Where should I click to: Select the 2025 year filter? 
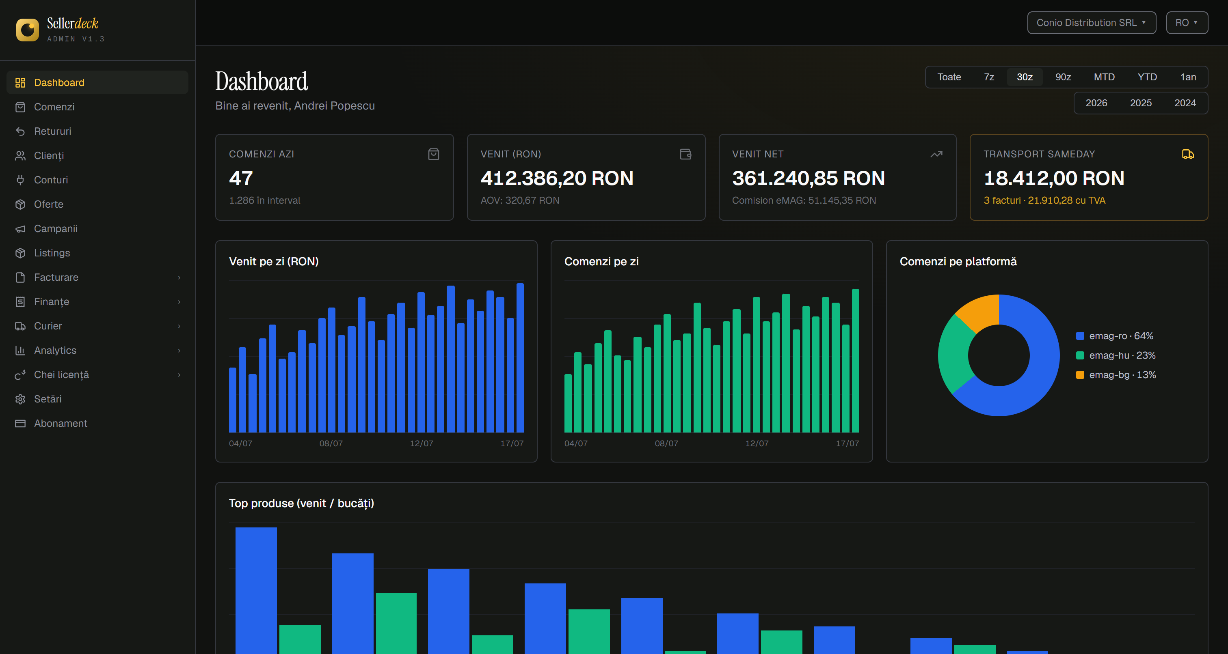click(1140, 103)
